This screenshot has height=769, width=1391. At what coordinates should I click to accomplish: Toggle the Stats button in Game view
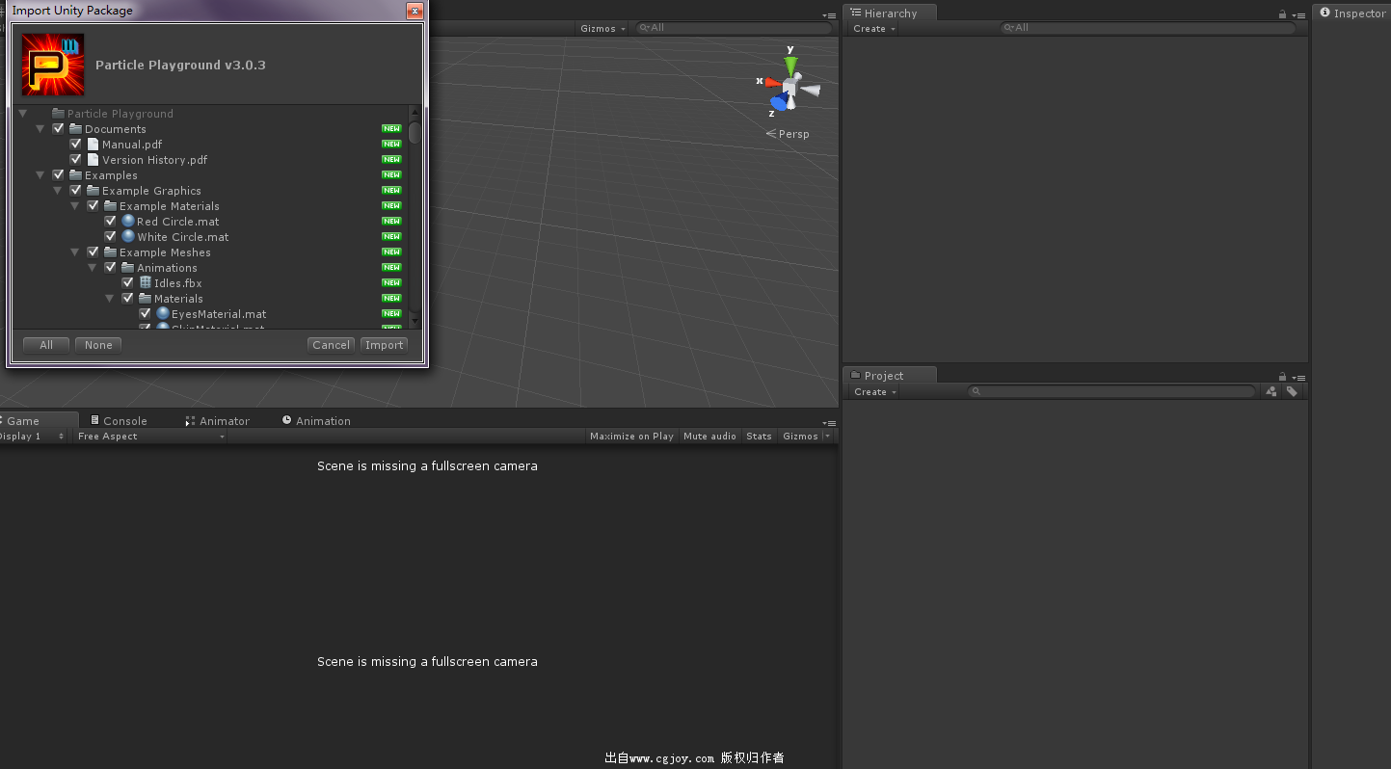click(x=759, y=436)
